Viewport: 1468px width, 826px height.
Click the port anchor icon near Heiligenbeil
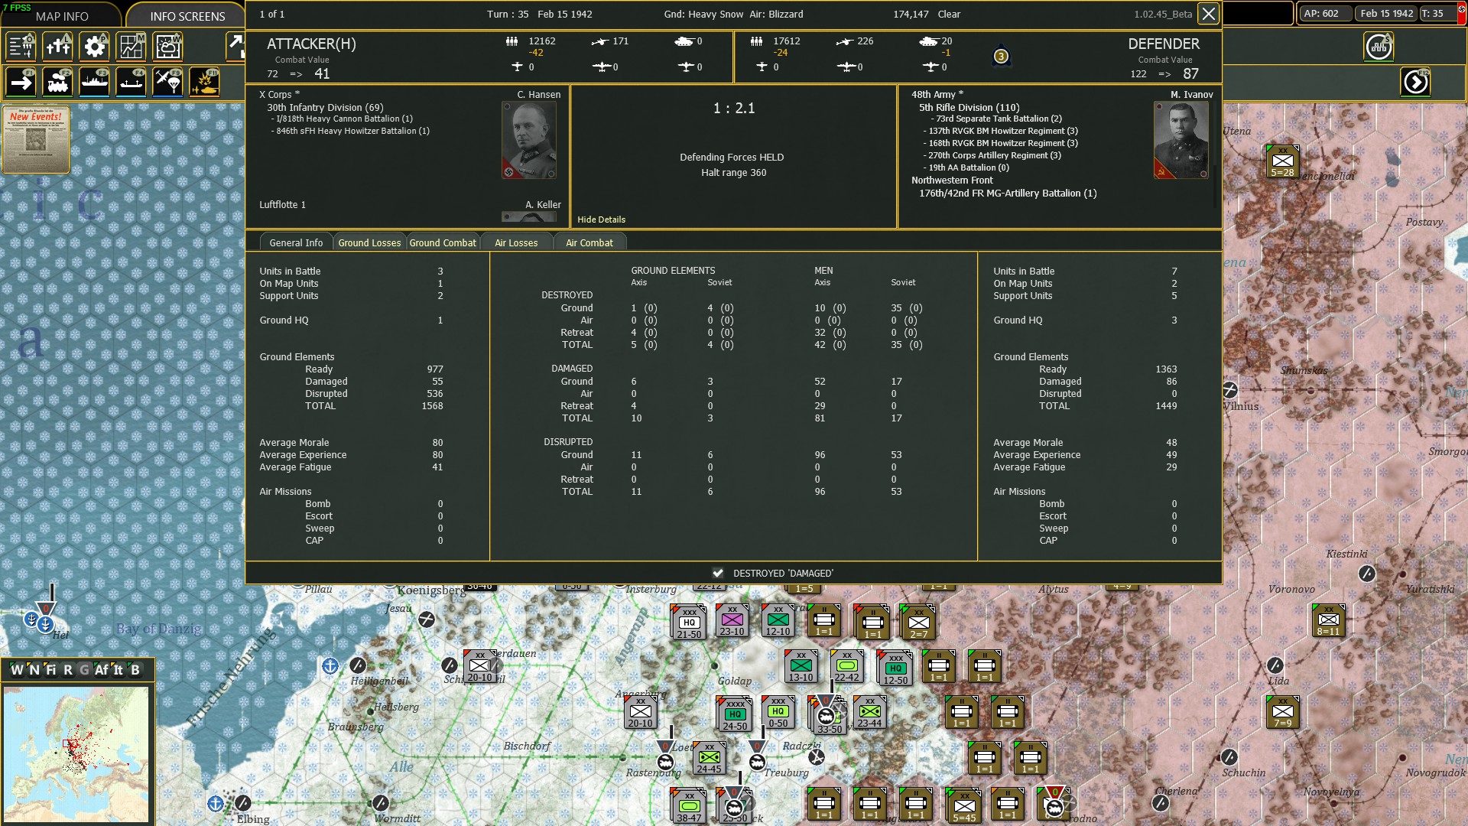coord(330,665)
